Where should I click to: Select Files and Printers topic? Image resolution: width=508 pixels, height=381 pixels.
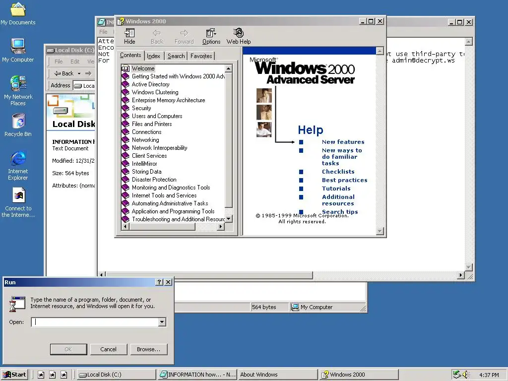(152, 124)
